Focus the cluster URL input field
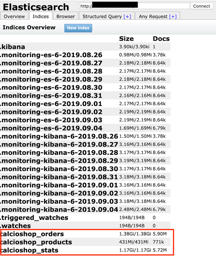The height and width of the screenshot is (257, 216). click(x=135, y=6)
